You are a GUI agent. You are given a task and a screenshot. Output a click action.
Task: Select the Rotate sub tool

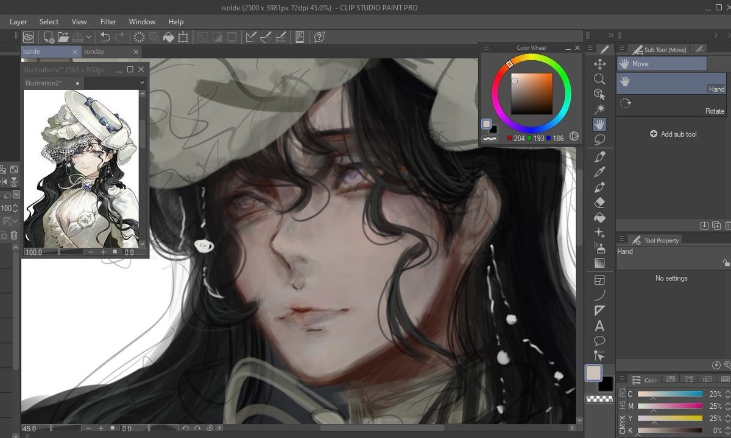671,106
